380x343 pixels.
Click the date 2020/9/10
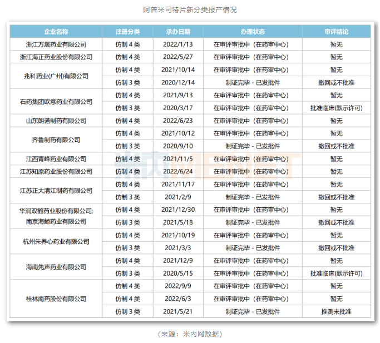click(178, 146)
